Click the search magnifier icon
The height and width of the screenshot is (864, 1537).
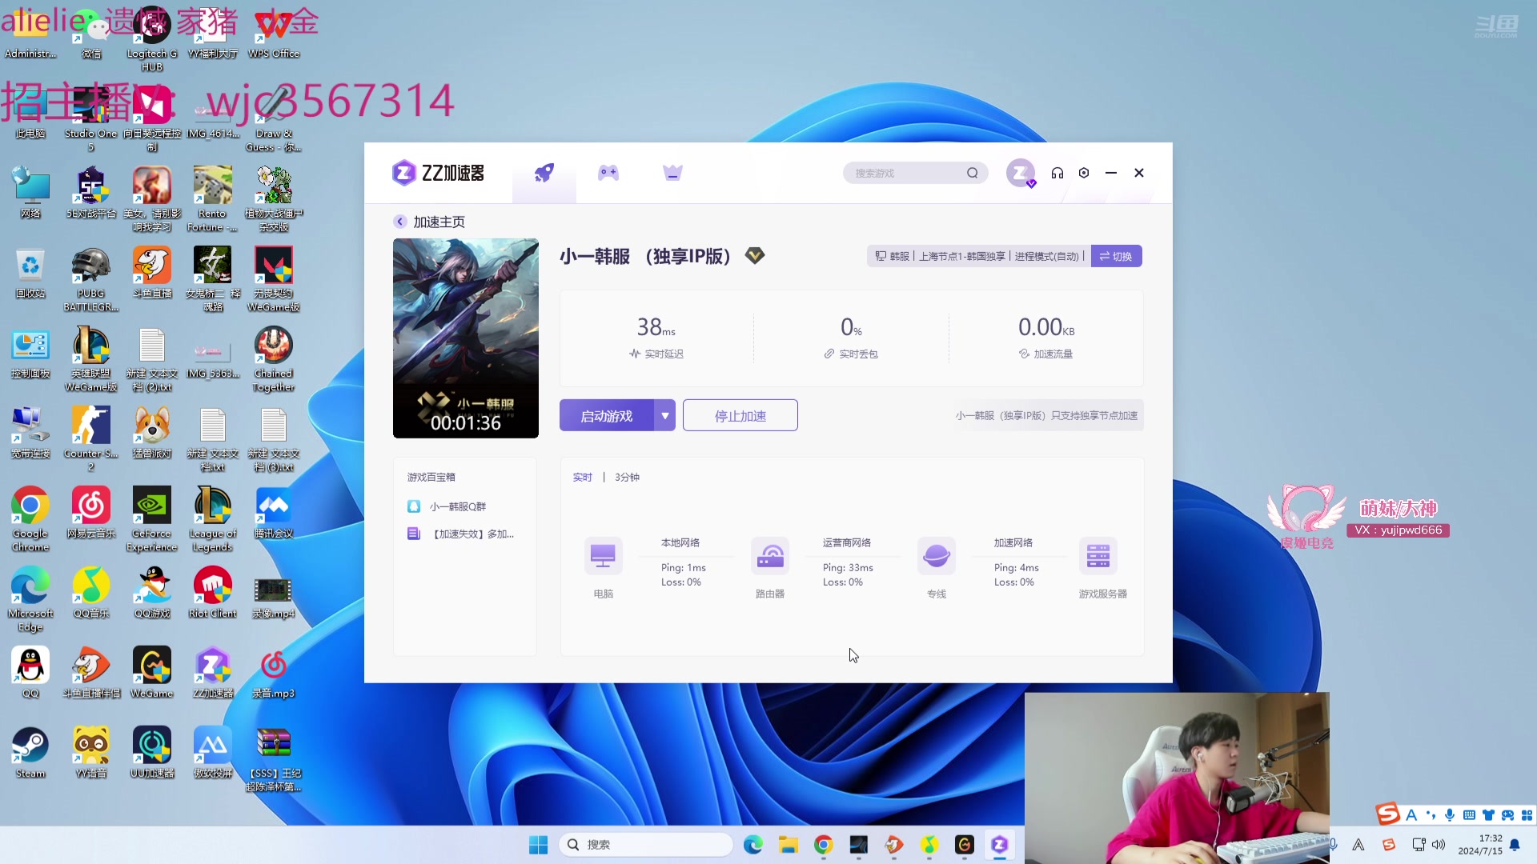972,173
